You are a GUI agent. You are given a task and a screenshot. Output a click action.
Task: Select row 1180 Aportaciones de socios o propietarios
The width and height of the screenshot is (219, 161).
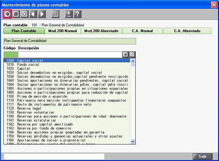67,140
